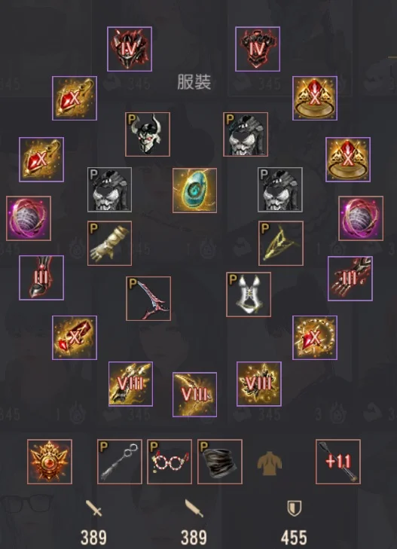Screen dimensions: 397x549
Task: Click the III red boots slot
Action: tap(41, 278)
